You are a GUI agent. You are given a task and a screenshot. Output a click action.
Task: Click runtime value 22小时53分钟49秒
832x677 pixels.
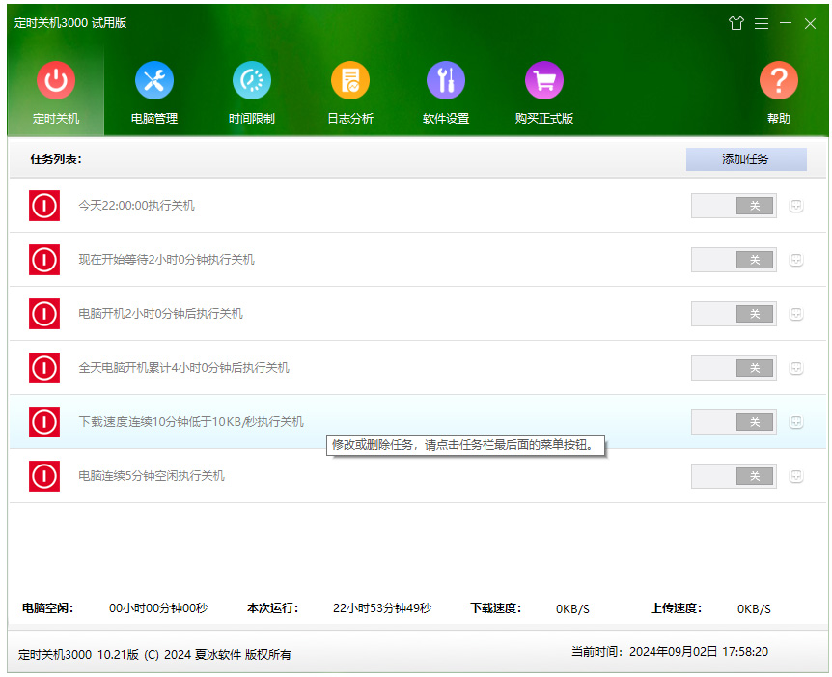(x=382, y=608)
